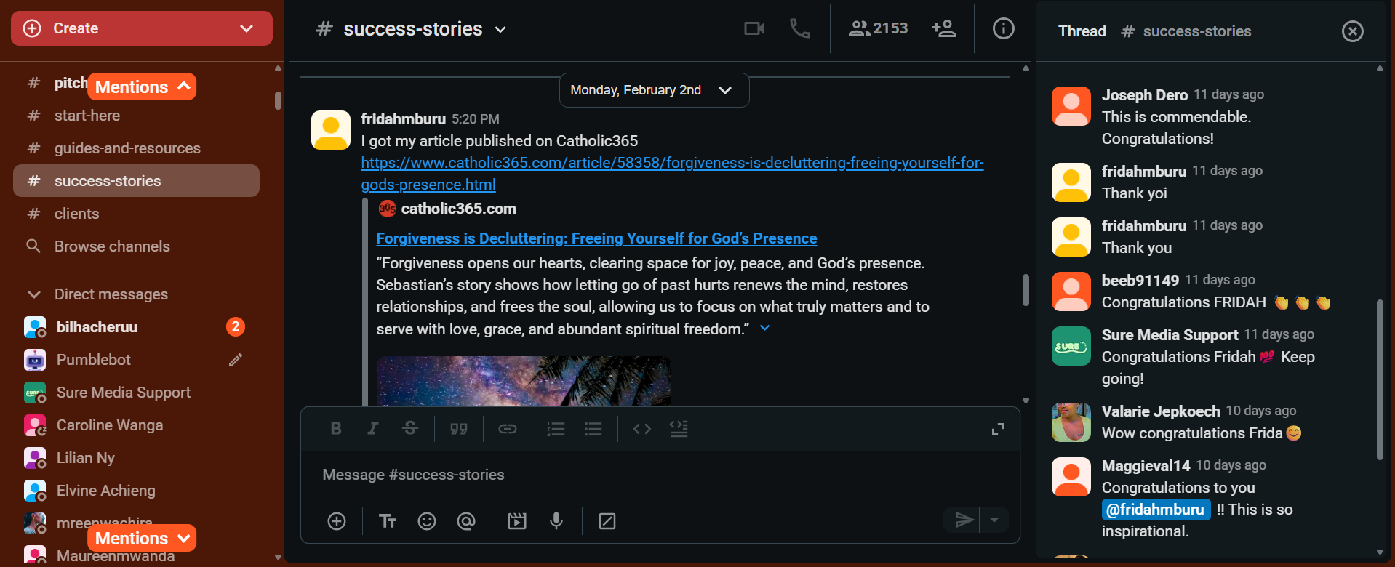Record a voice message with the microphone
This screenshot has width=1395, height=567.
(556, 521)
